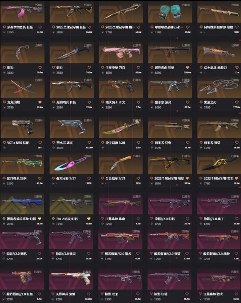Favorite the 影钩 karambit with its heart icon
241x303 pixels.
click(40, 68)
